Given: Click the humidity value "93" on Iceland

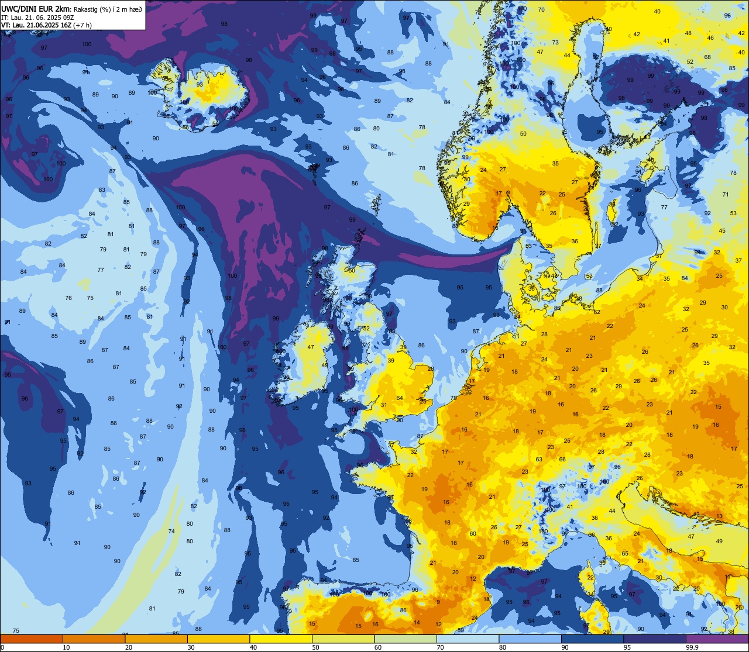Looking at the screenshot, I should pos(200,85).
